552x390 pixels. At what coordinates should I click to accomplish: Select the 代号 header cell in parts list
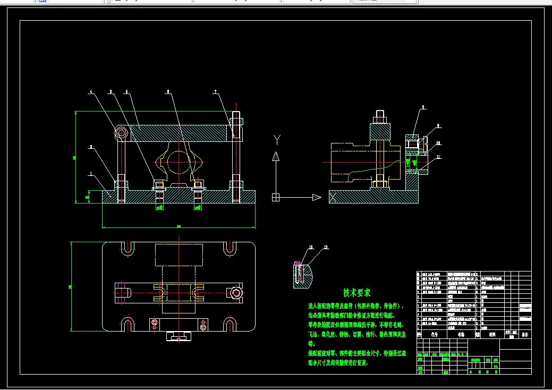click(434, 334)
